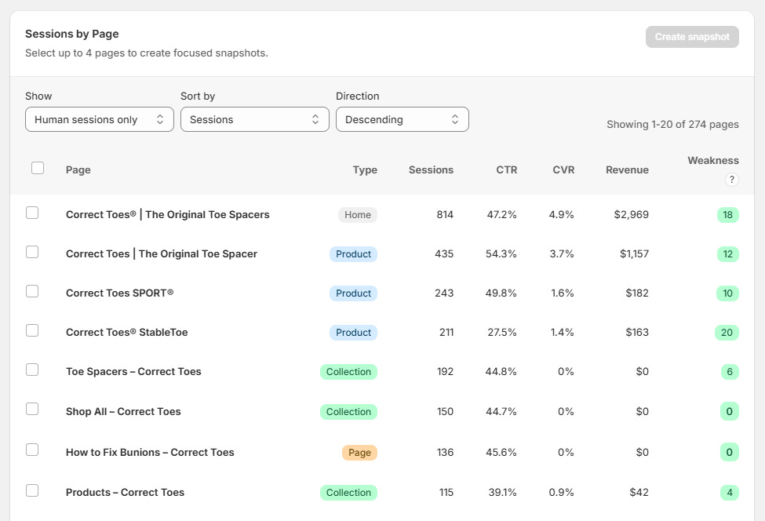Open the Correct Toes® StableToe page link
Image resolution: width=765 pixels, height=521 pixels.
pos(127,332)
